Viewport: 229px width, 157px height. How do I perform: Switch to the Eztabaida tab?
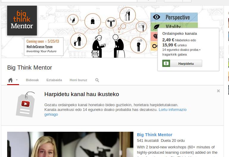(x=54, y=80)
